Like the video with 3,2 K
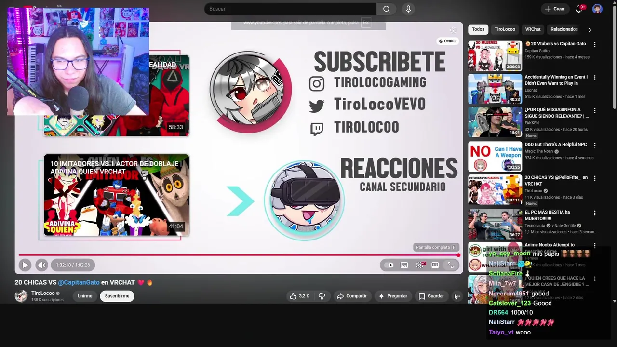 299,296
